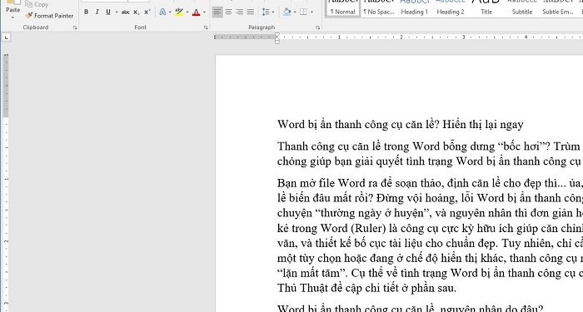583x312 pixels.
Task: Click the Format Painter button
Action: point(49,16)
